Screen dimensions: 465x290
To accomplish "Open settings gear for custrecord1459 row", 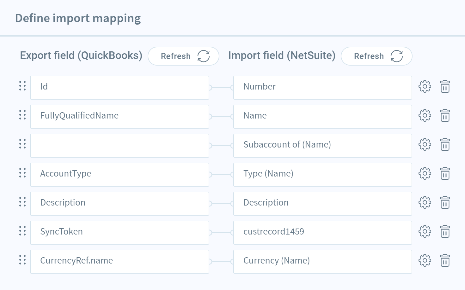I will click(425, 231).
